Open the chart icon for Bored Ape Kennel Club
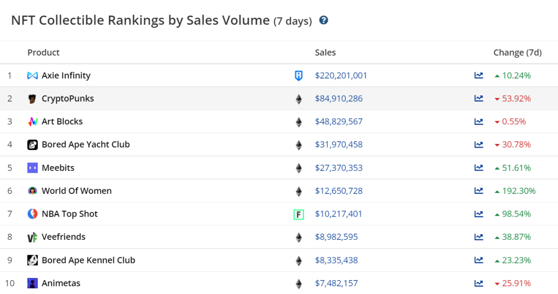558x294 pixels. tap(478, 260)
